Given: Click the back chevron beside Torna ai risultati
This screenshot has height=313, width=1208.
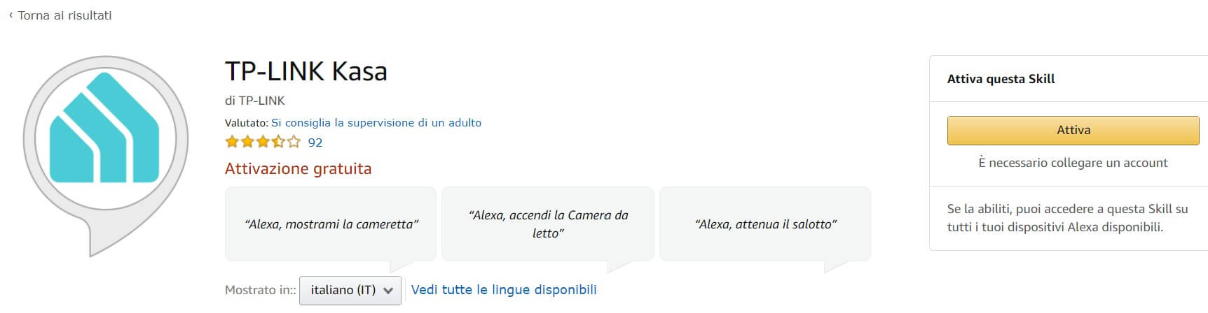Looking at the screenshot, I should (x=11, y=15).
